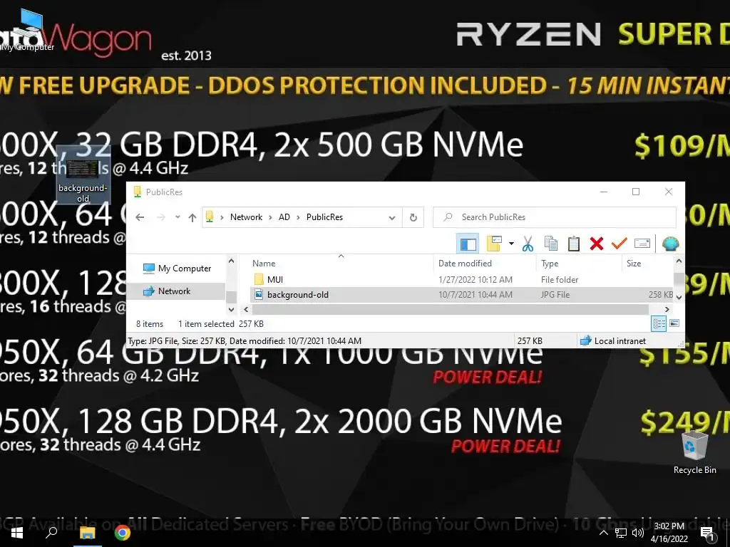Click the Network breadcrumb segment
This screenshot has height=547, width=730.
point(246,217)
